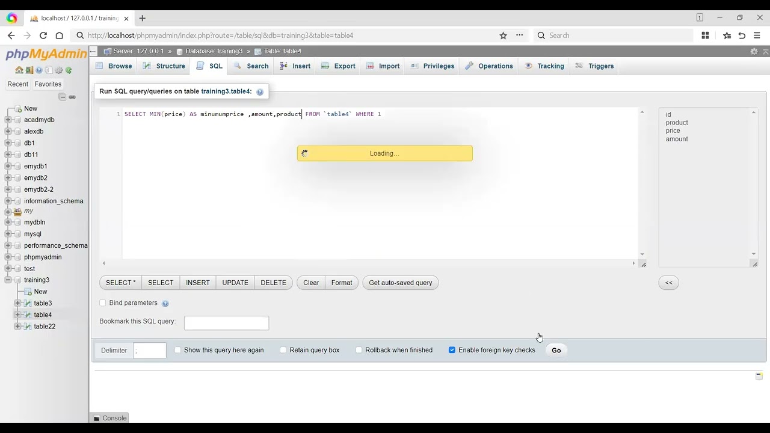Image resolution: width=770 pixels, height=433 pixels.
Task: Collapse the training3 database node
Action: click(x=8, y=280)
